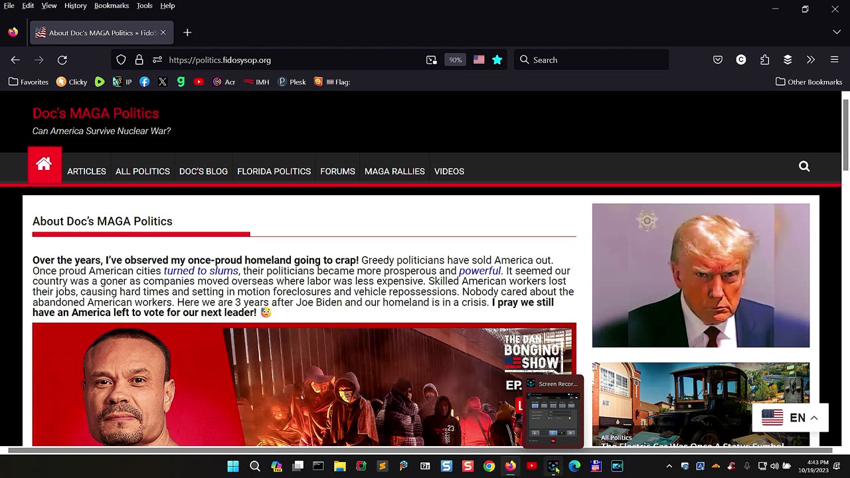Open the Extensions puzzle icon
Image resolution: width=850 pixels, height=478 pixels.
pos(764,60)
